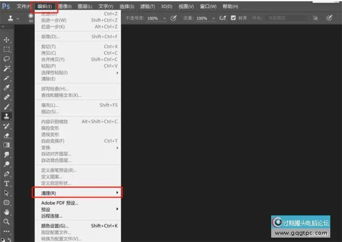Select the Hand tool
342x242 pixels.
tap(7, 212)
